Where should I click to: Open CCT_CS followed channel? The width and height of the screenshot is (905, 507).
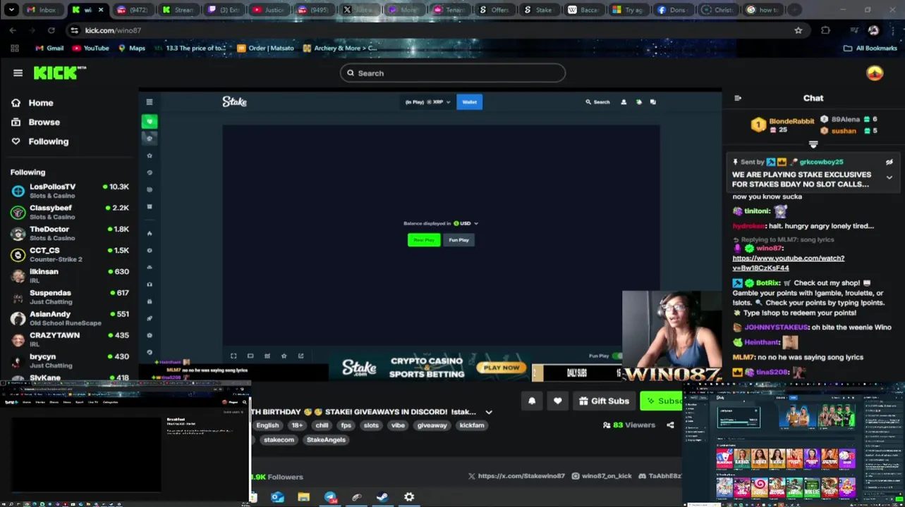point(70,254)
